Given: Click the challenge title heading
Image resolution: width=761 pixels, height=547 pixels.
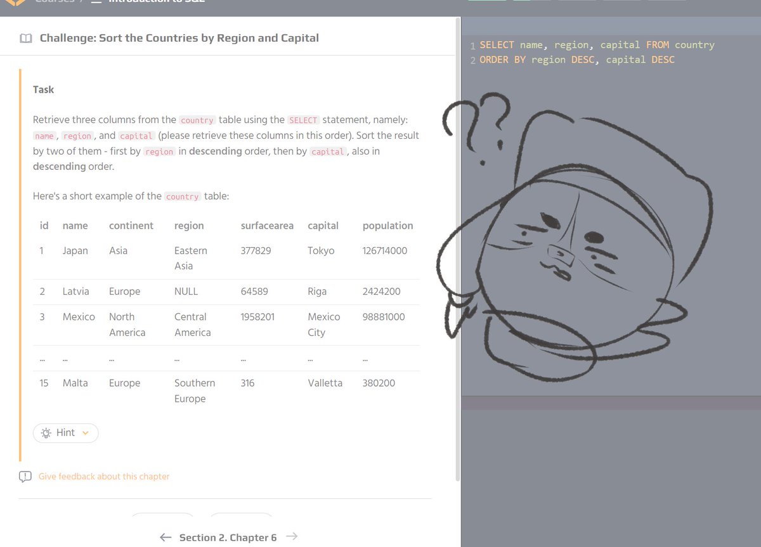Looking at the screenshot, I should 179,38.
